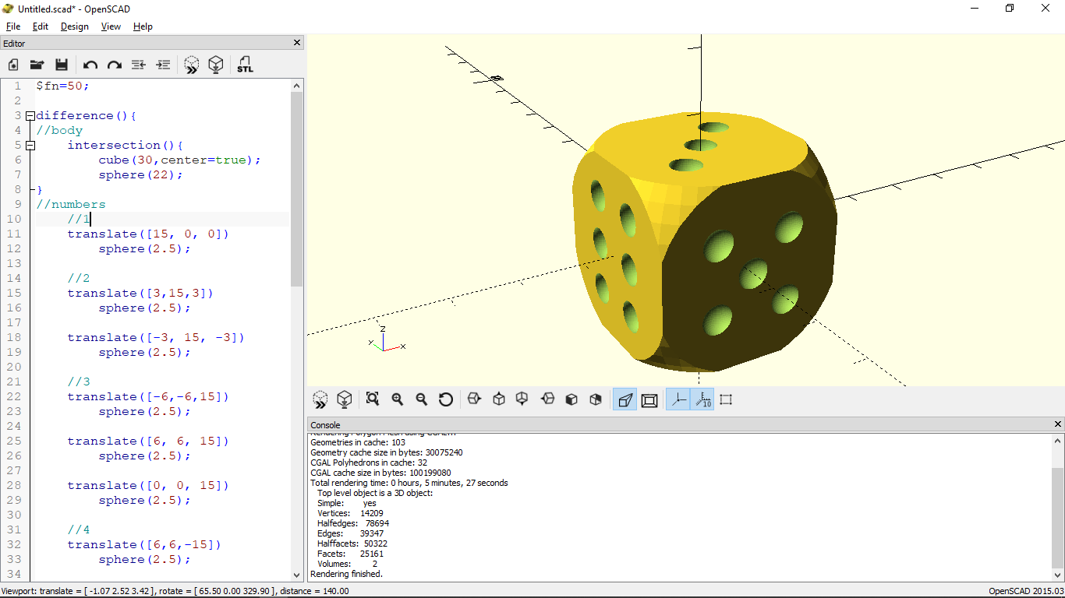
Task: Open the File menu
Action: [x=12, y=26]
